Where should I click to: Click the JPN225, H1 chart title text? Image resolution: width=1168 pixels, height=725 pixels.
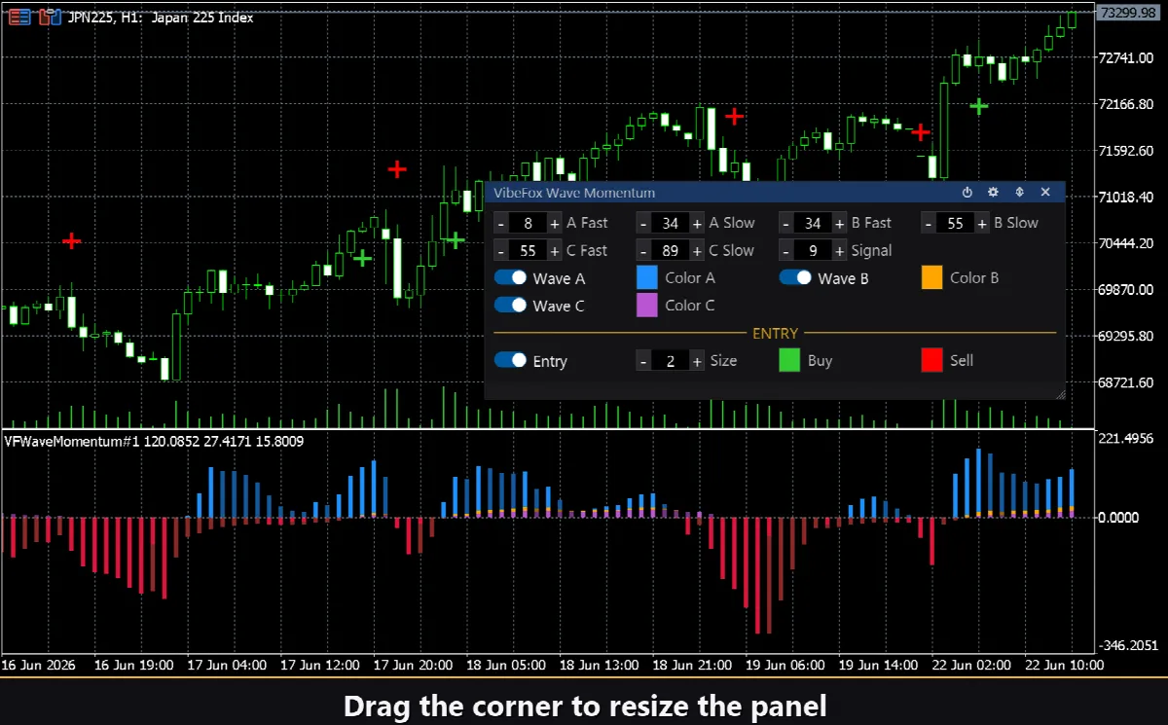pyautogui.click(x=160, y=17)
